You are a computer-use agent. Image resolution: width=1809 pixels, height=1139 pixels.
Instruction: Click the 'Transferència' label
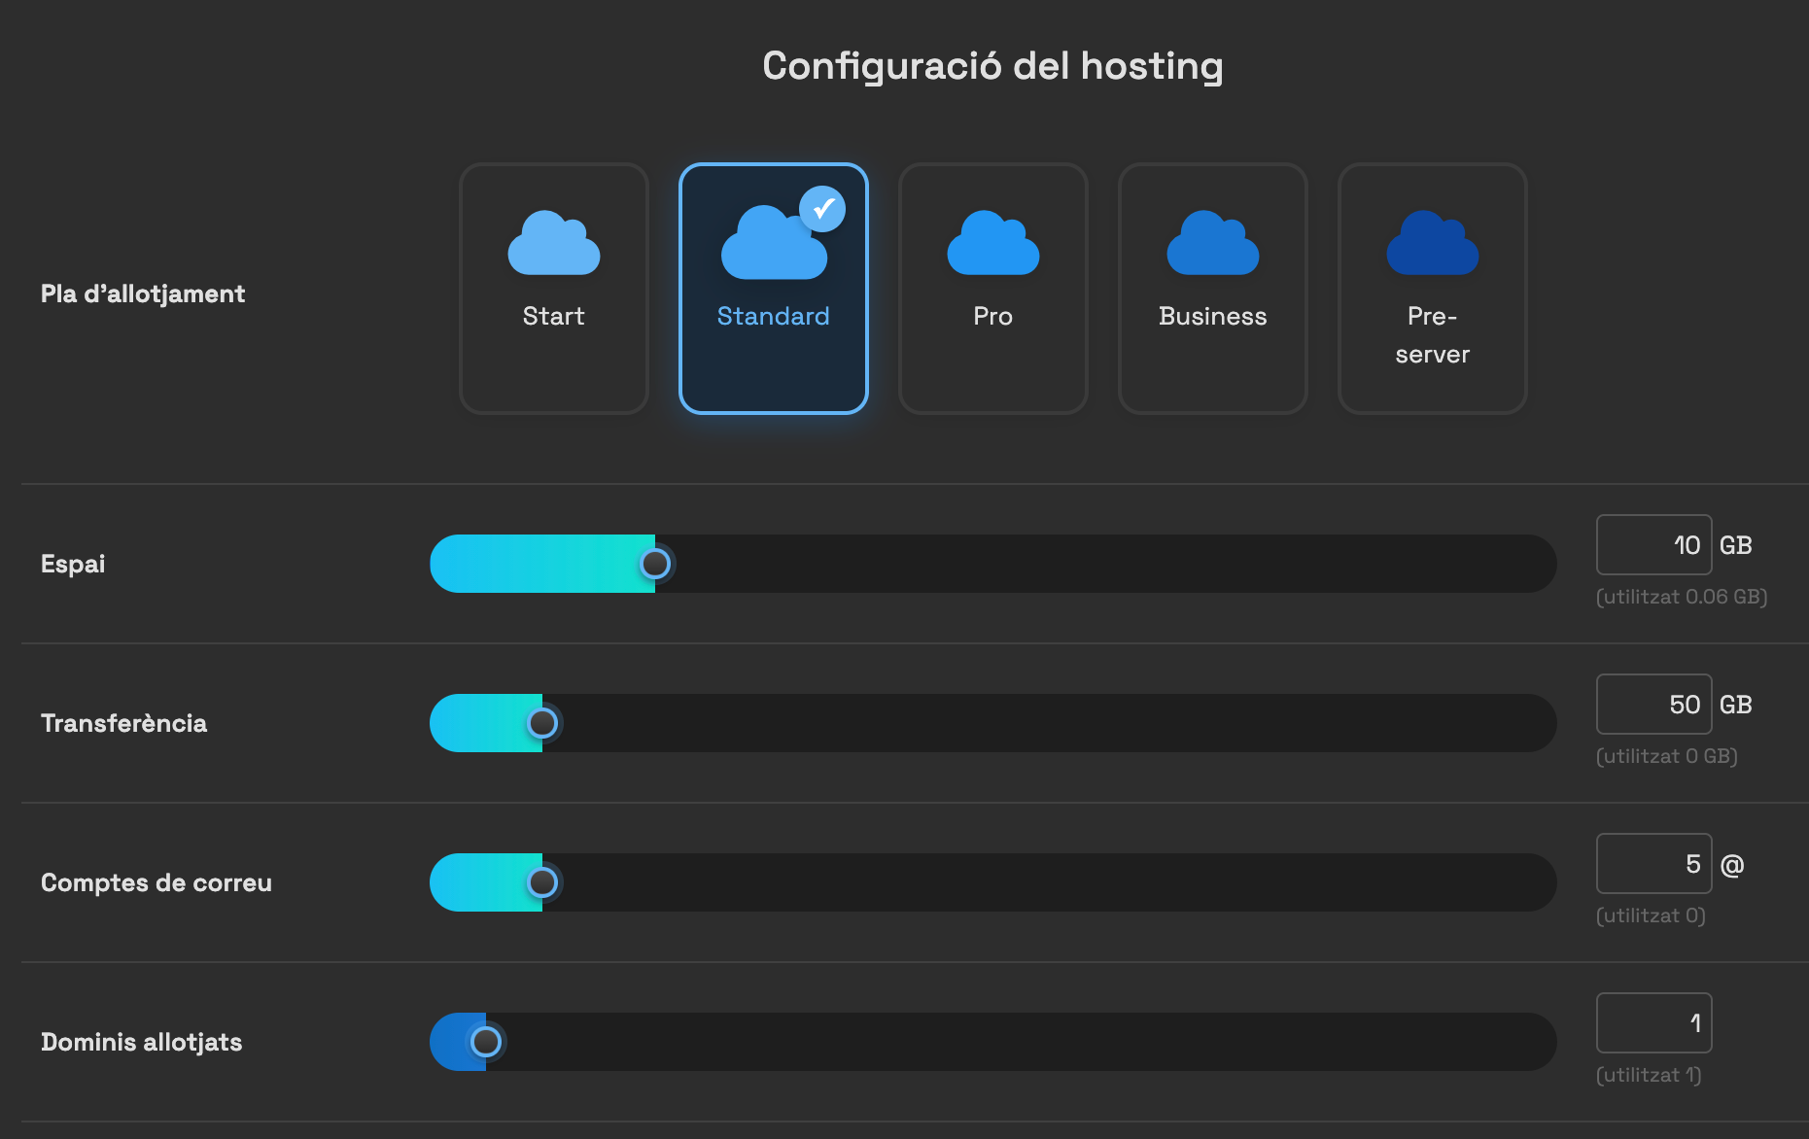point(123,723)
